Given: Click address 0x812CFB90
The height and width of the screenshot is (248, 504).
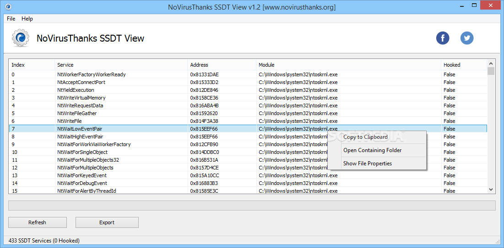Looking at the screenshot, I should tap(204, 144).
